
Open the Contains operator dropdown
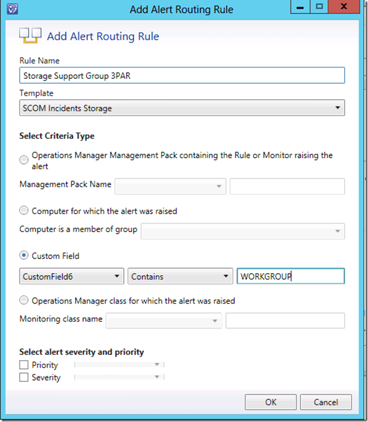(180, 276)
